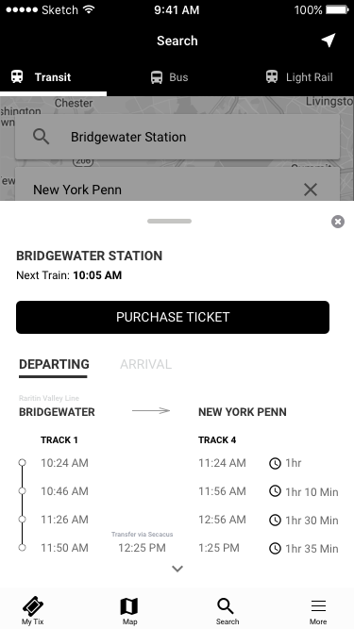Screen dimensions: 354x629
Task: Open the Search from bottom bar
Action: (227, 610)
